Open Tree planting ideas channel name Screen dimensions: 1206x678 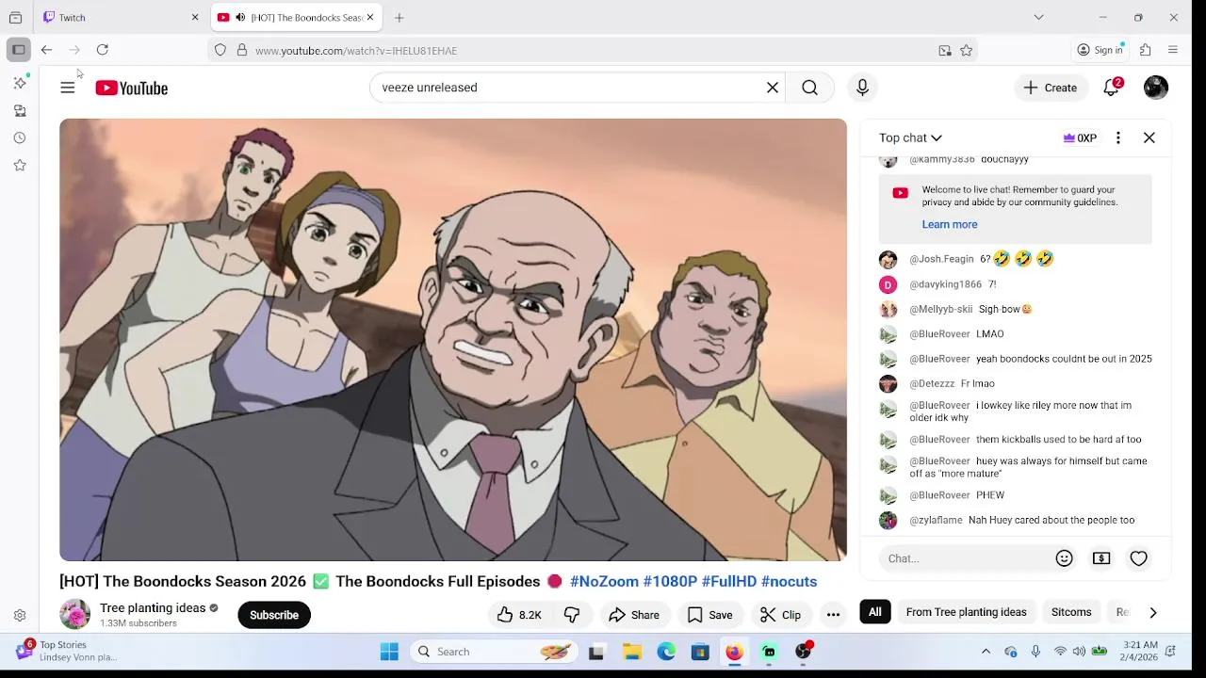point(153,608)
